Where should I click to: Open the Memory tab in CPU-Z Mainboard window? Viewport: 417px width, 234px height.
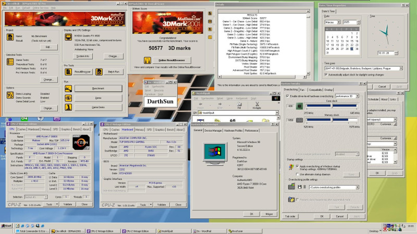(140, 129)
